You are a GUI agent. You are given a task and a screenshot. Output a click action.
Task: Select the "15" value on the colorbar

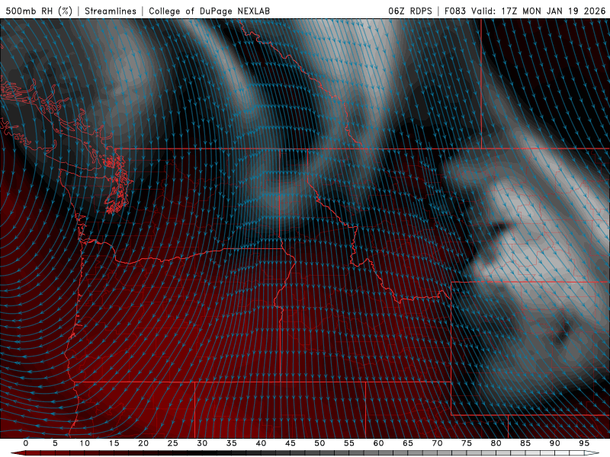pyautogui.click(x=114, y=443)
